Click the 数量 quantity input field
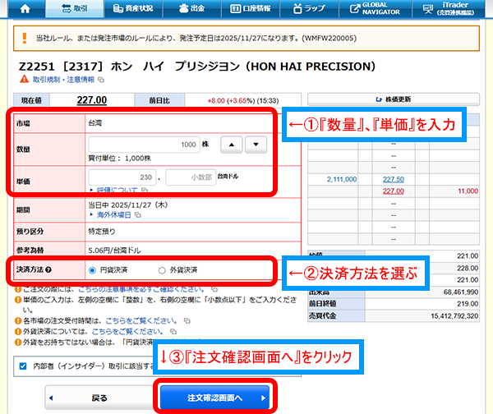The image size is (493, 414). [145, 145]
